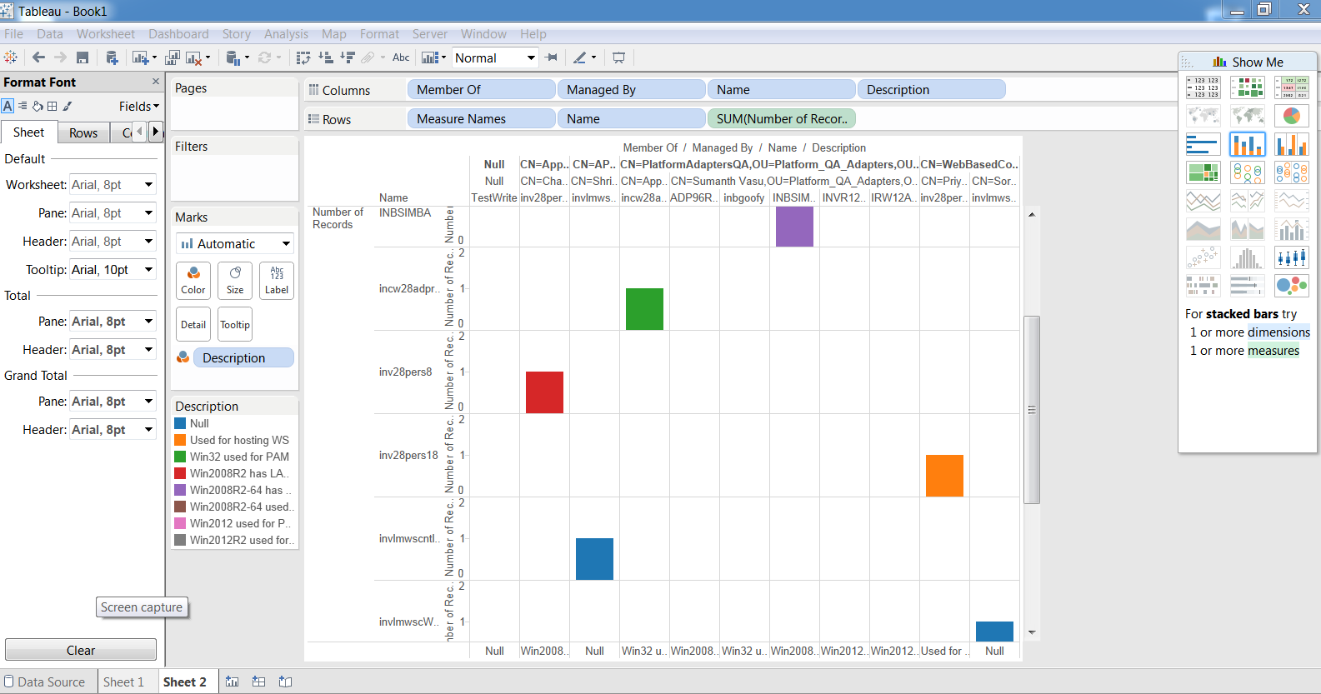Choose packed bubbles in Show Me
The image size is (1321, 694).
pos(1291,286)
